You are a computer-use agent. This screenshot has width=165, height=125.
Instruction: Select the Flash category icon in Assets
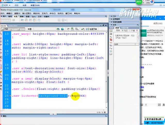click(x=111, y=40)
